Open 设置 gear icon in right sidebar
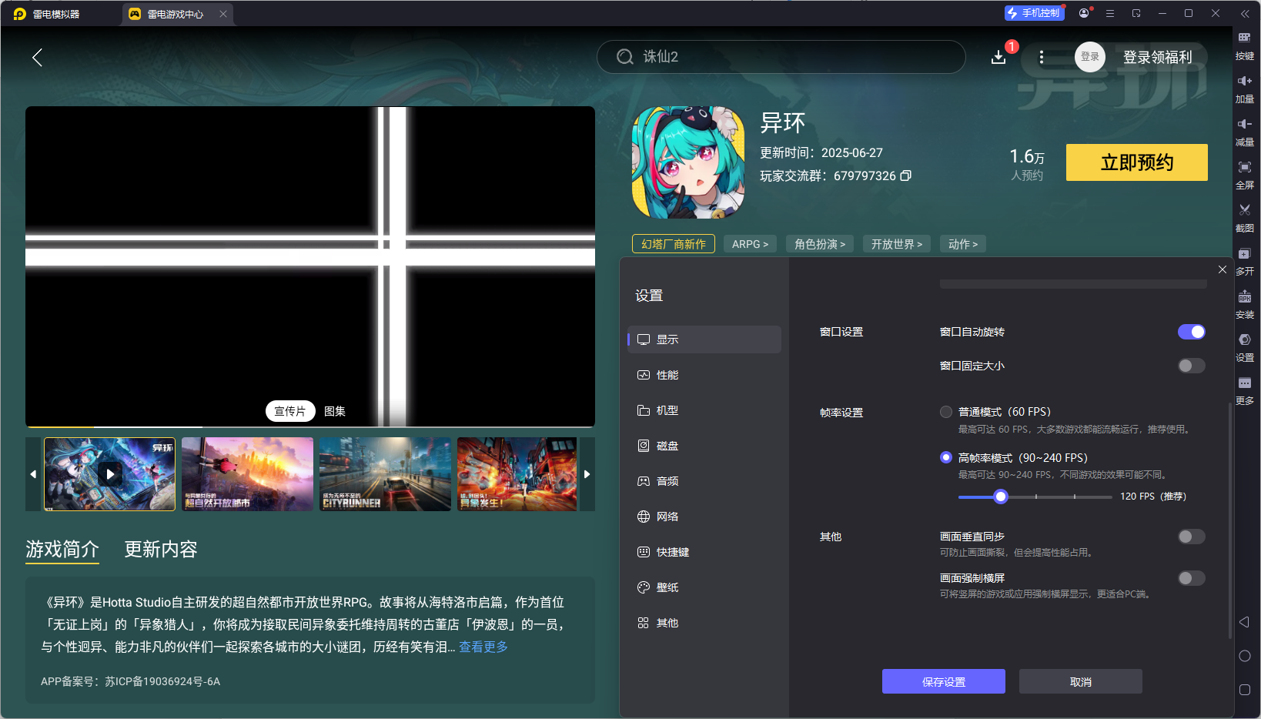The image size is (1261, 719). (1244, 347)
